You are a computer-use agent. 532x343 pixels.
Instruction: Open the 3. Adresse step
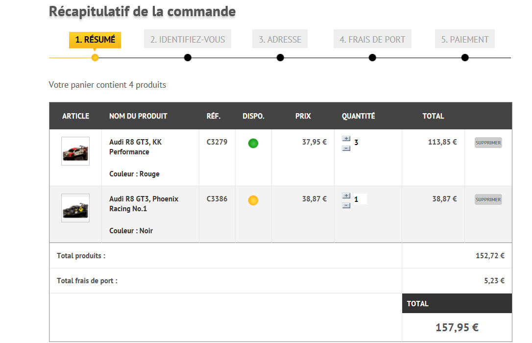pyautogui.click(x=280, y=40)
